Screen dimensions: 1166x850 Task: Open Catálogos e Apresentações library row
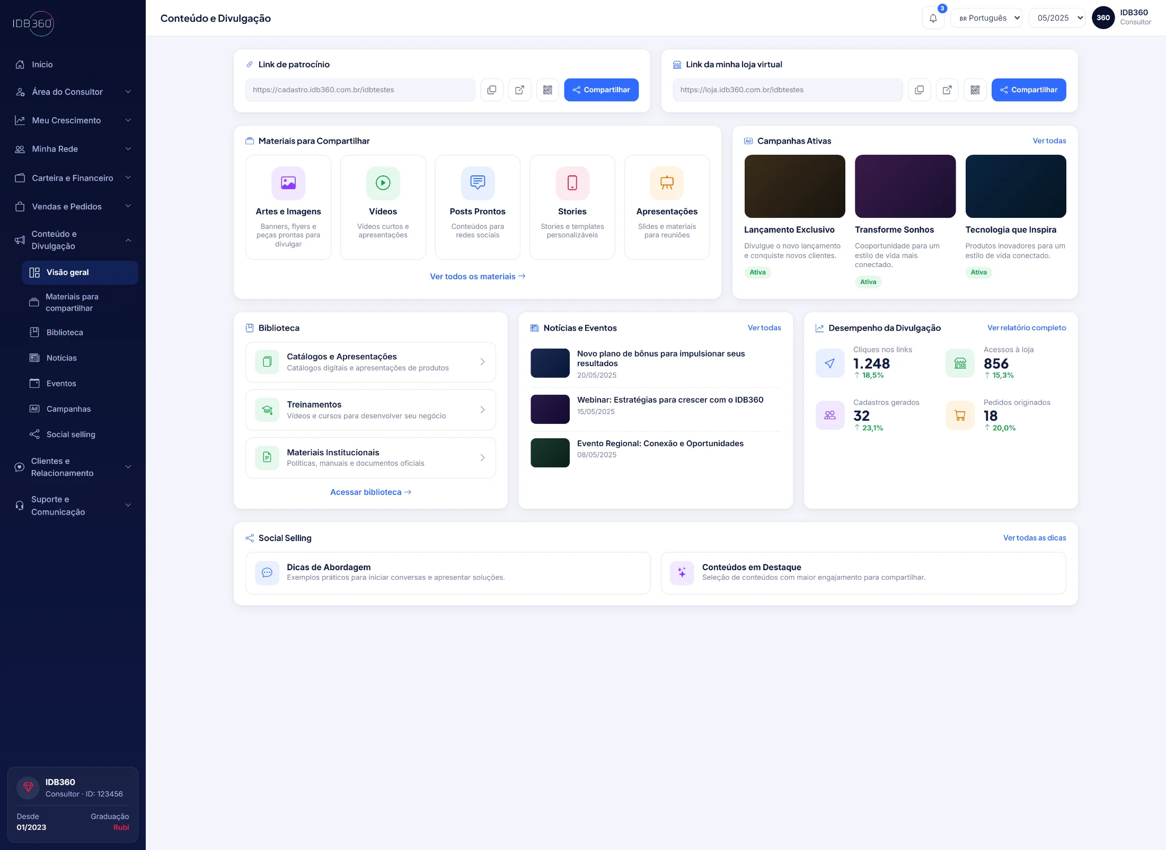tap(370, 362)
